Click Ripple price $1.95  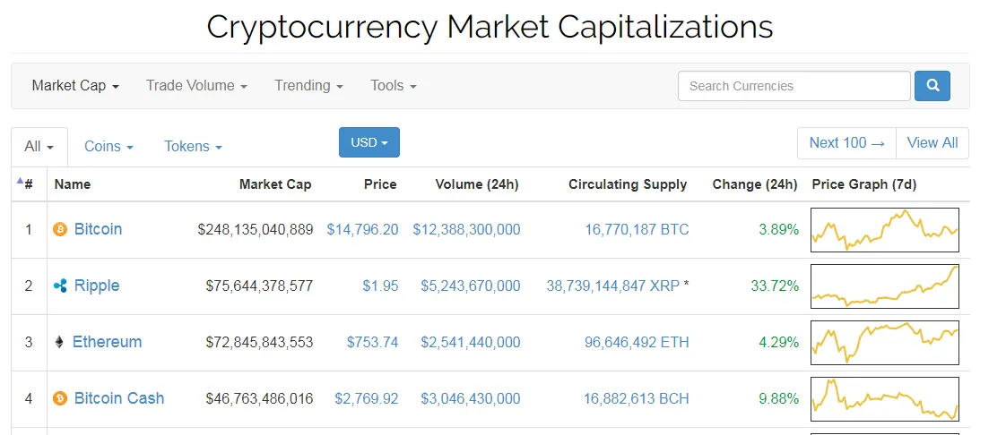380,286
